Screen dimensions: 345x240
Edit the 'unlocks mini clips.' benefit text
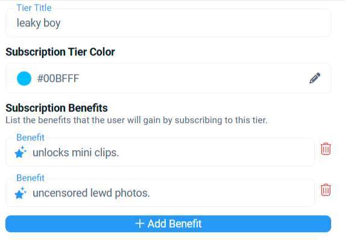coord(75,153)
